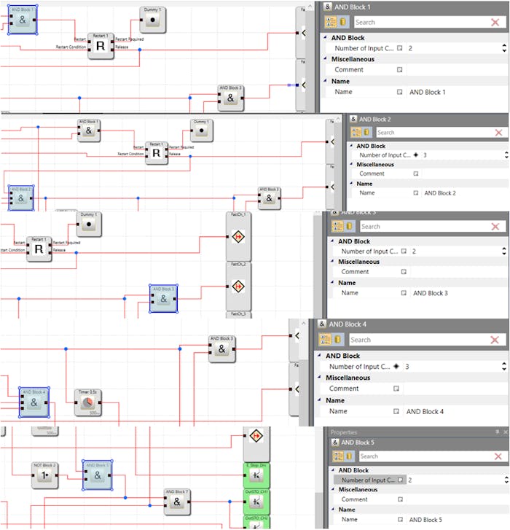Click input count stepper in AND Block 4 panel
Screen dimensions: 510x530
pos(504,367)
